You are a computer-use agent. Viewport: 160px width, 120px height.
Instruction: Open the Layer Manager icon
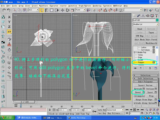tap(157, 10)
